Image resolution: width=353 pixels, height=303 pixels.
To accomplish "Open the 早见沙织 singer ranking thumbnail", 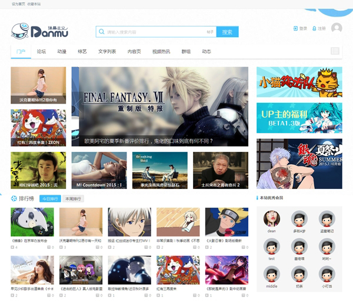I will point(32,270).
